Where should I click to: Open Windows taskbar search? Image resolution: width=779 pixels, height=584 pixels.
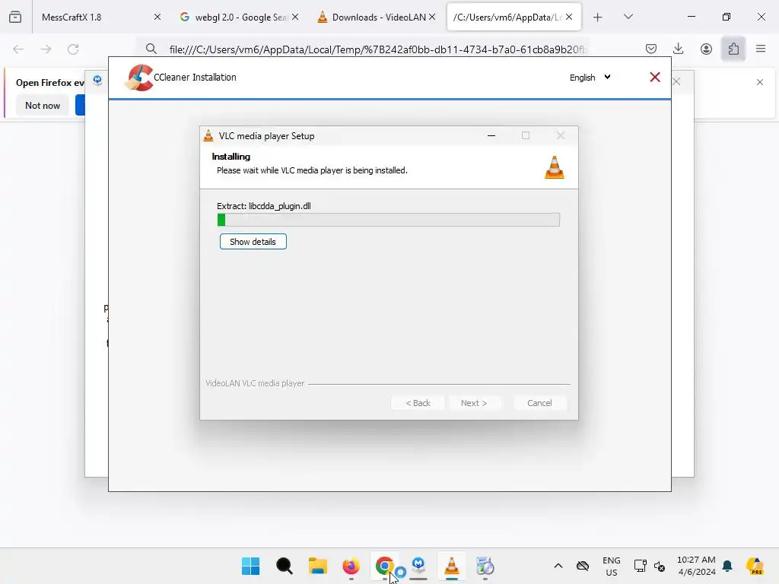tap(285, 566)
